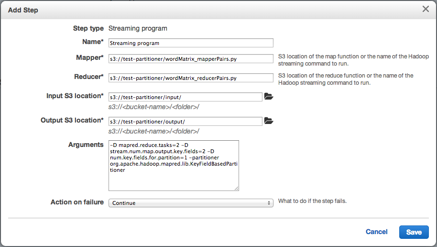Close the Add Step dialog with X
Image resolution: width=437 pixels, height=247 pixels.
(425, 9)
